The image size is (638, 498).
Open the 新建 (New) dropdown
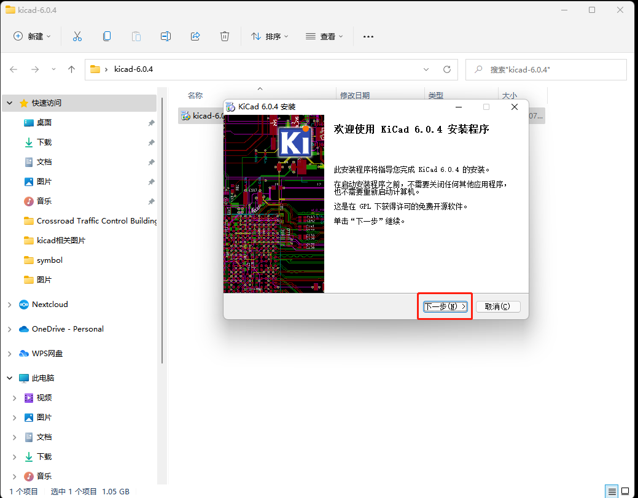point(32,37)
